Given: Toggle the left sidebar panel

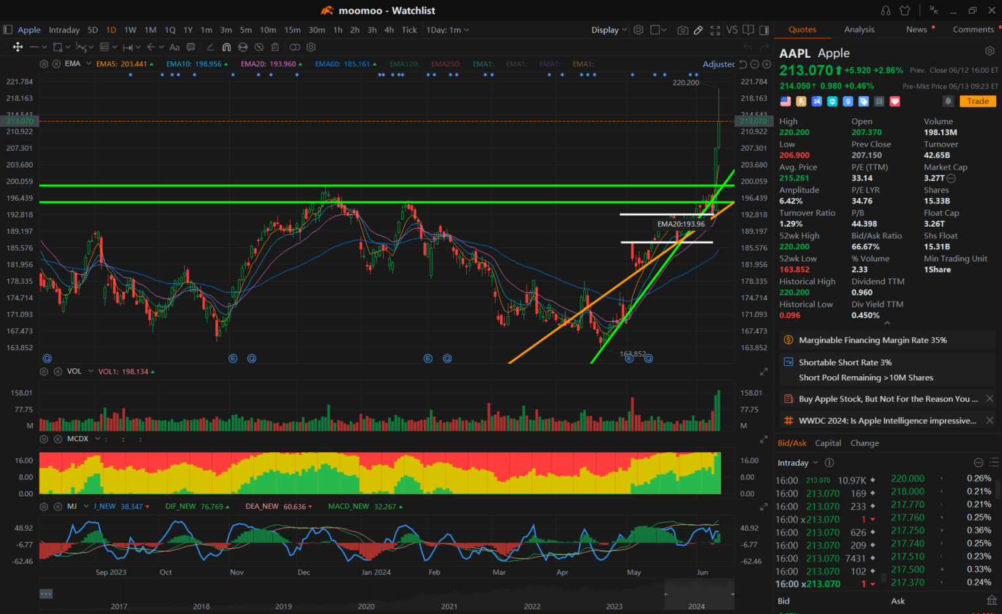Looking at the screenshot, I should click(8, 30).
